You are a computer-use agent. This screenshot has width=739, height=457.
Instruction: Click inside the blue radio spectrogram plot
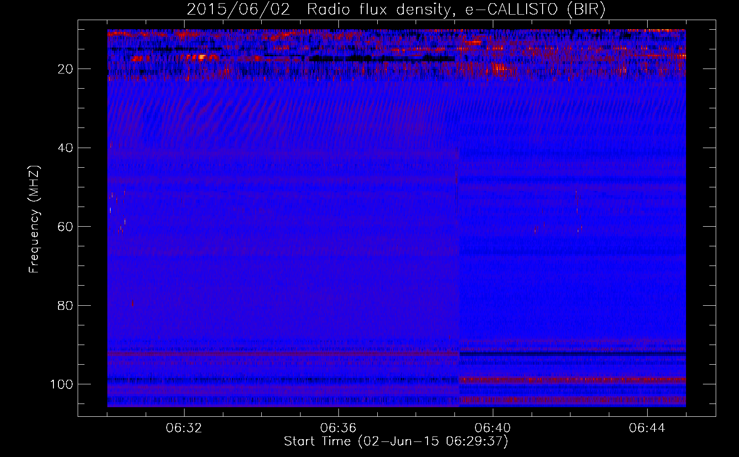(x=396, y=218)
